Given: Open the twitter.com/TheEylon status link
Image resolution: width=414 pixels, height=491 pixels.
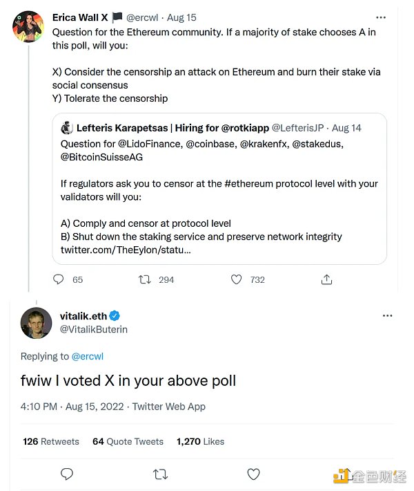Looking at the screenshot, I should tap(126, 249).
